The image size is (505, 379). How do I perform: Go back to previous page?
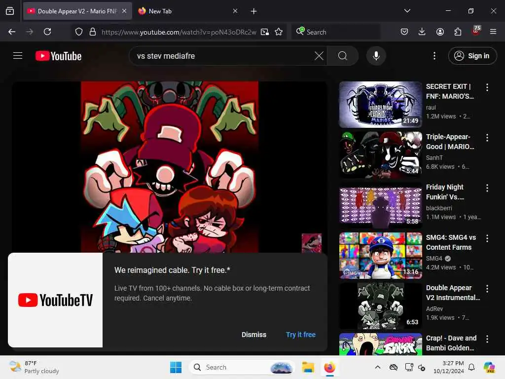12,32
